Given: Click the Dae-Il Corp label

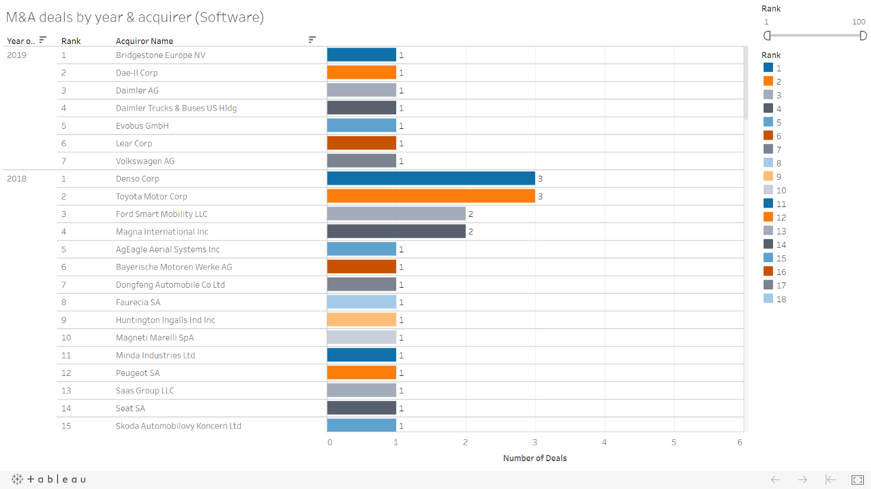Looking at the screenshot, I should click(136, 73).
